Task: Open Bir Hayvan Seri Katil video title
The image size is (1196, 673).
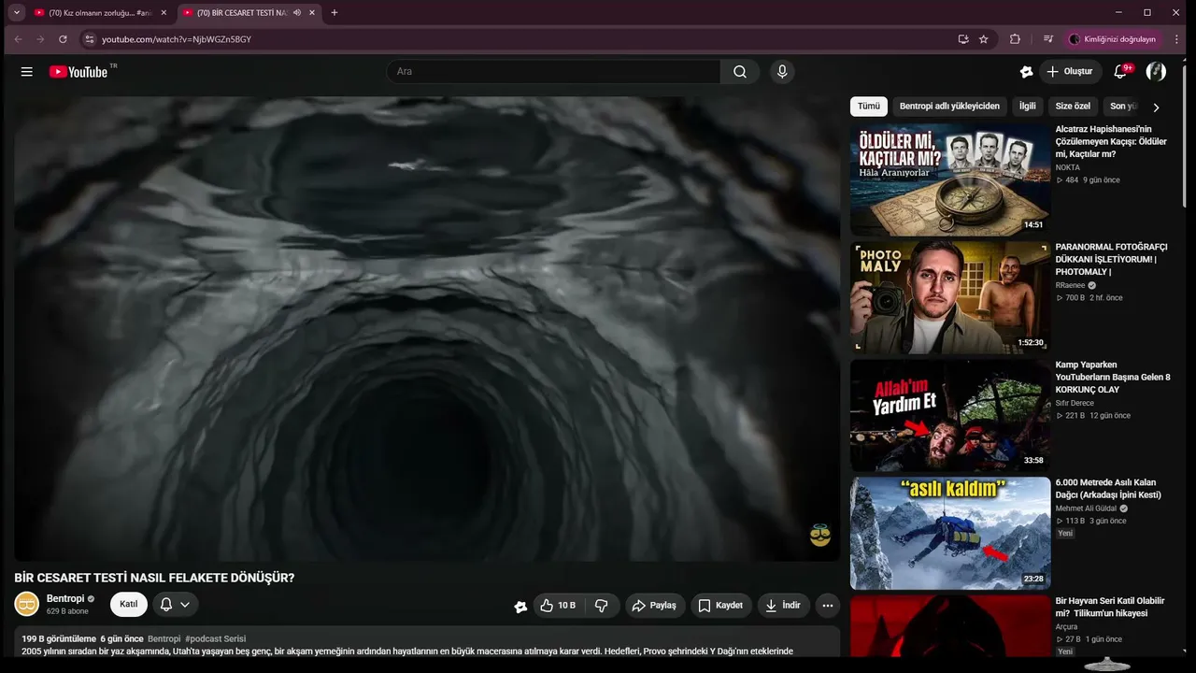Action: click(1110, 608)
